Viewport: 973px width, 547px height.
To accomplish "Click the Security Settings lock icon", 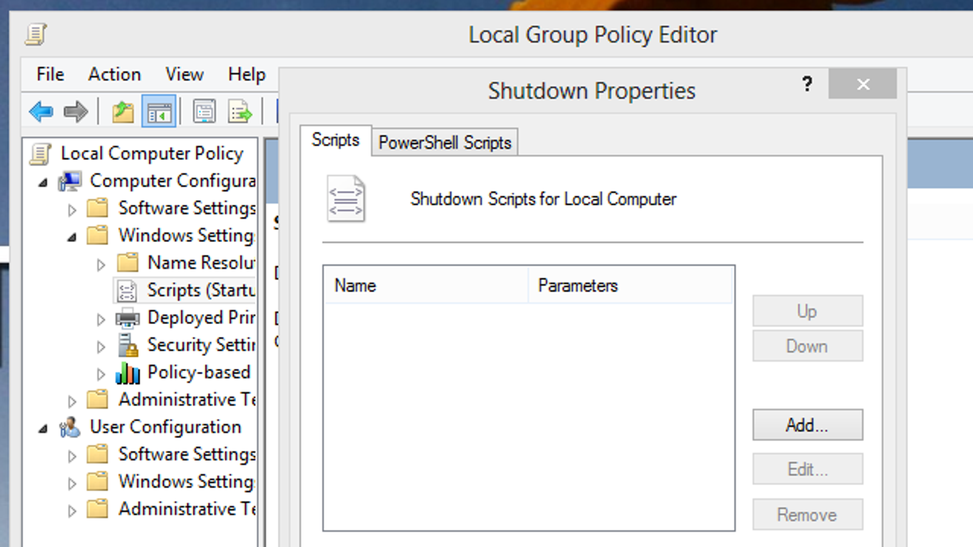I will tap(128, 345).
